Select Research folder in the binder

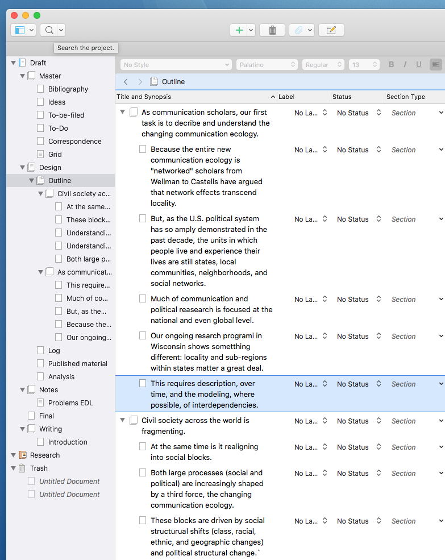(x=44, y=455)
